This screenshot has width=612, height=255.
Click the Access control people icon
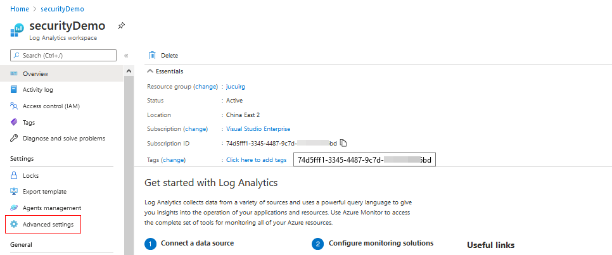tap(14, 106)
